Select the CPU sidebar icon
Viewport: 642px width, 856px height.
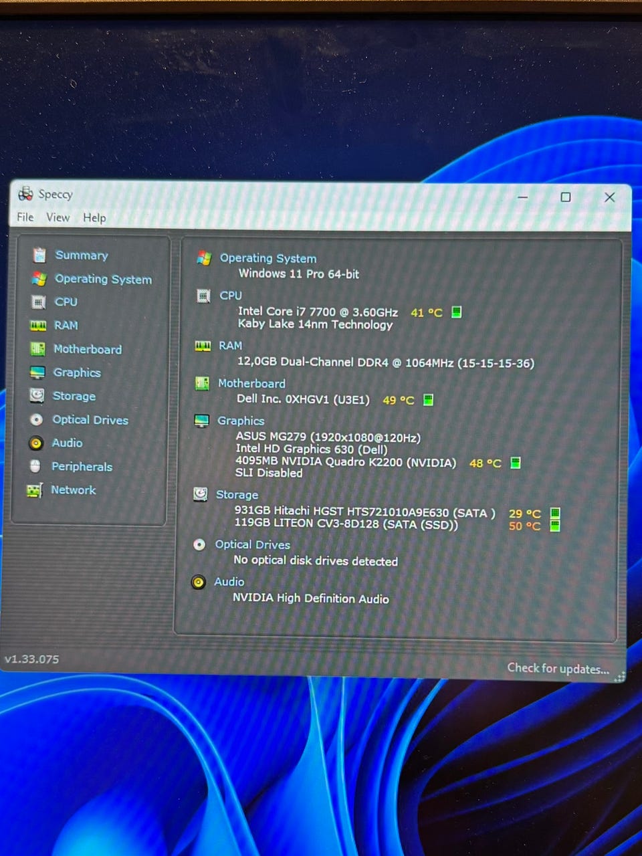tap(39, 302)
